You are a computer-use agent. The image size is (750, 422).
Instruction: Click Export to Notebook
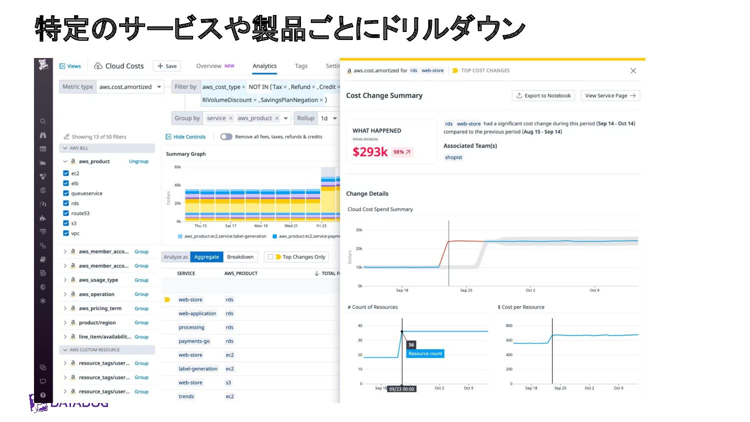[543, 95]
